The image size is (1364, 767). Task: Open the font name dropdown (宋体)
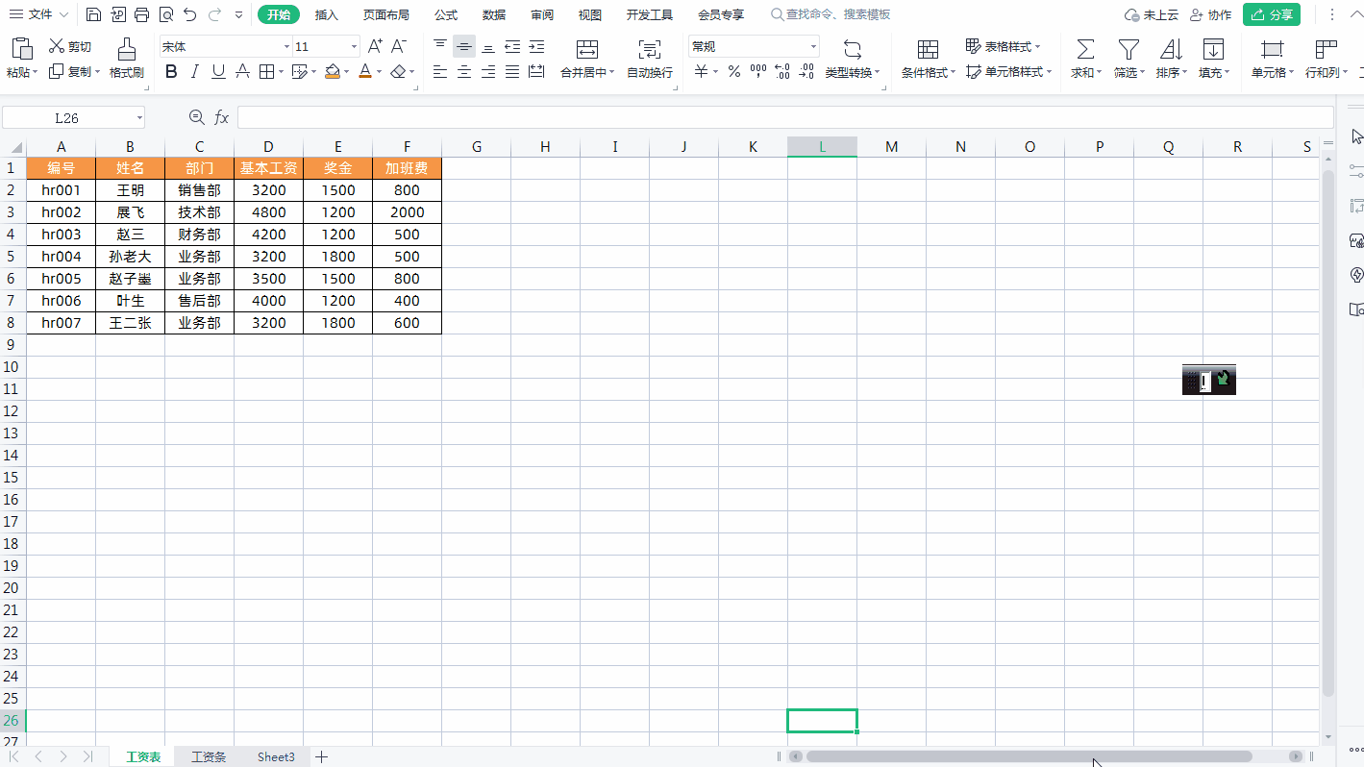coord(286,46)
